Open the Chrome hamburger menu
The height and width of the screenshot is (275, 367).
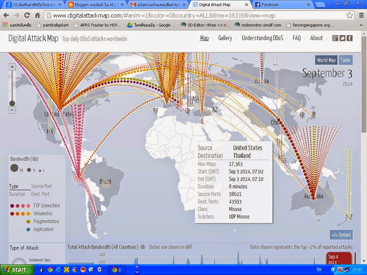[361, 15]
